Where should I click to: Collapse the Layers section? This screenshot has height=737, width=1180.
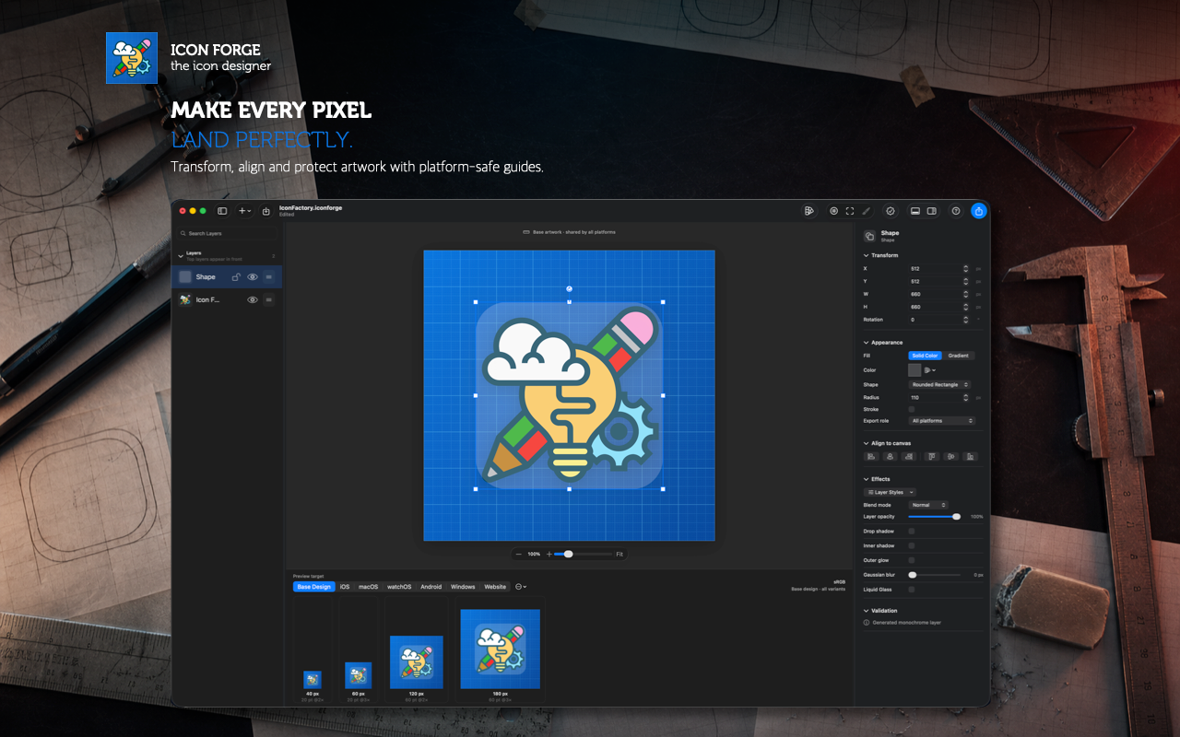pyautogui.click(x=179, y=255)
